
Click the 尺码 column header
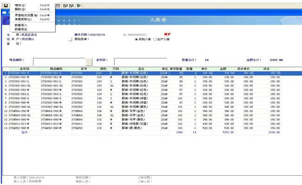click(116, 69)
